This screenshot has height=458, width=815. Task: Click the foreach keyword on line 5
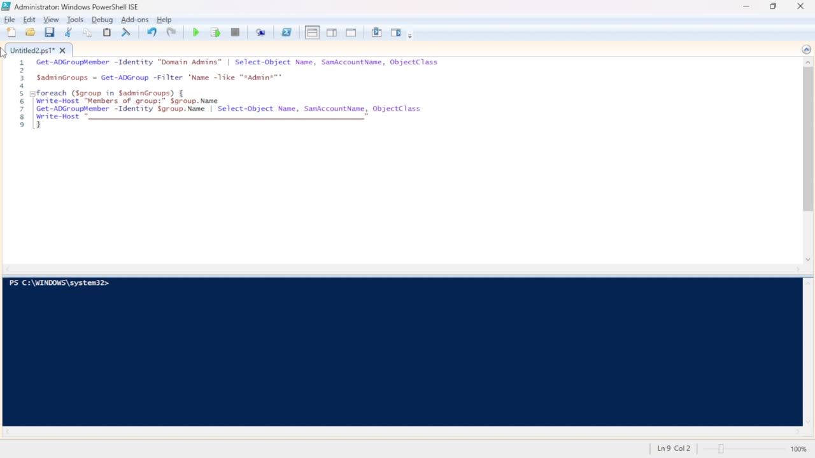[52, 94]
